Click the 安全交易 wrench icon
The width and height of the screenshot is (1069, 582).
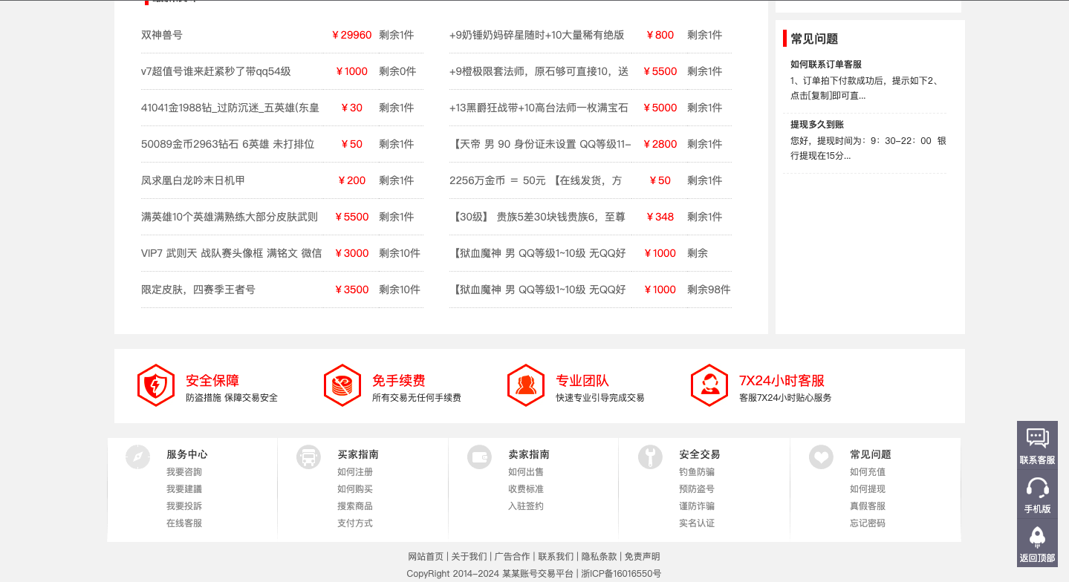click(650, 457)
